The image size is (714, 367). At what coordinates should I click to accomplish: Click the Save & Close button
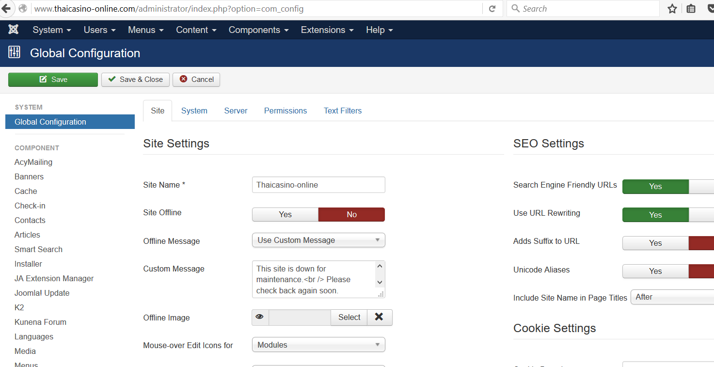[x=135, y=80]
